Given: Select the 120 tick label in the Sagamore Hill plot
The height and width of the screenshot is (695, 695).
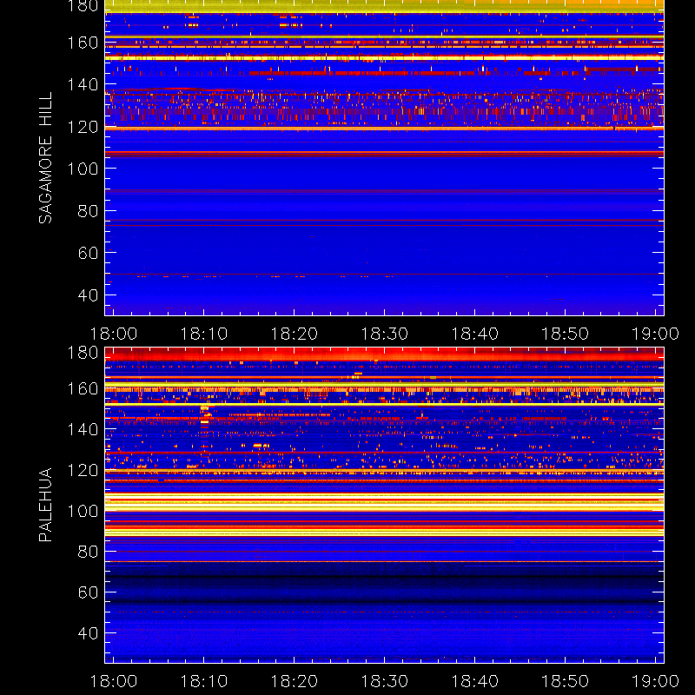Looking at the screenshot, I should tap(83, 127).
